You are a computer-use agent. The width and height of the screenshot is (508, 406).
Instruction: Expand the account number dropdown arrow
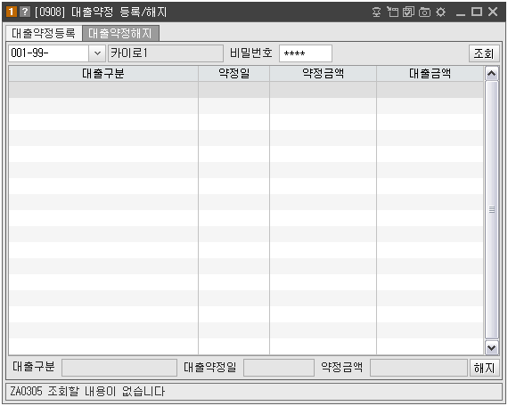(x=97, y=53)
